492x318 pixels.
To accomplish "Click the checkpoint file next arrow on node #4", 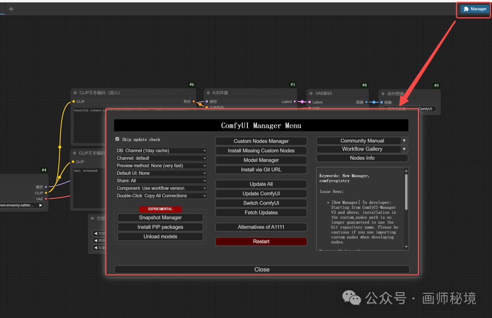I will click(41, 205).
